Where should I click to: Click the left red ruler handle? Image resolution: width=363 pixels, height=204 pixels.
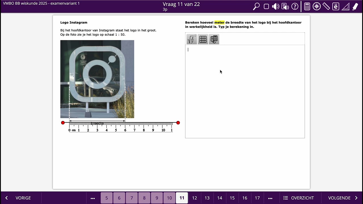coord(63,123)
